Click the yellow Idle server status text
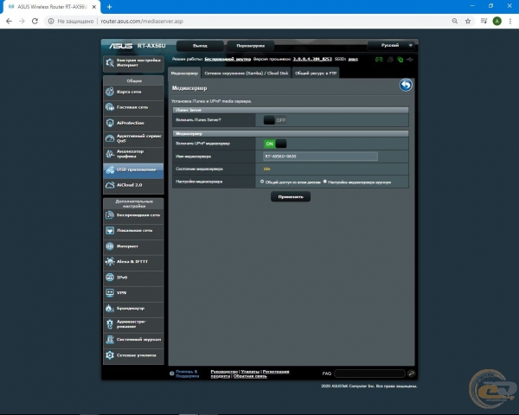 coord(266,169)
